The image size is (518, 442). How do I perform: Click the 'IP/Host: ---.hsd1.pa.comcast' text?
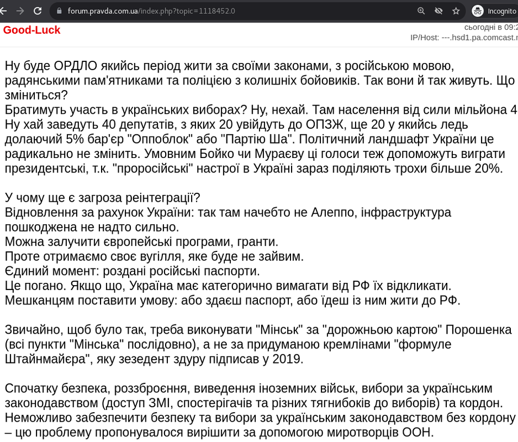pos(464,38)
